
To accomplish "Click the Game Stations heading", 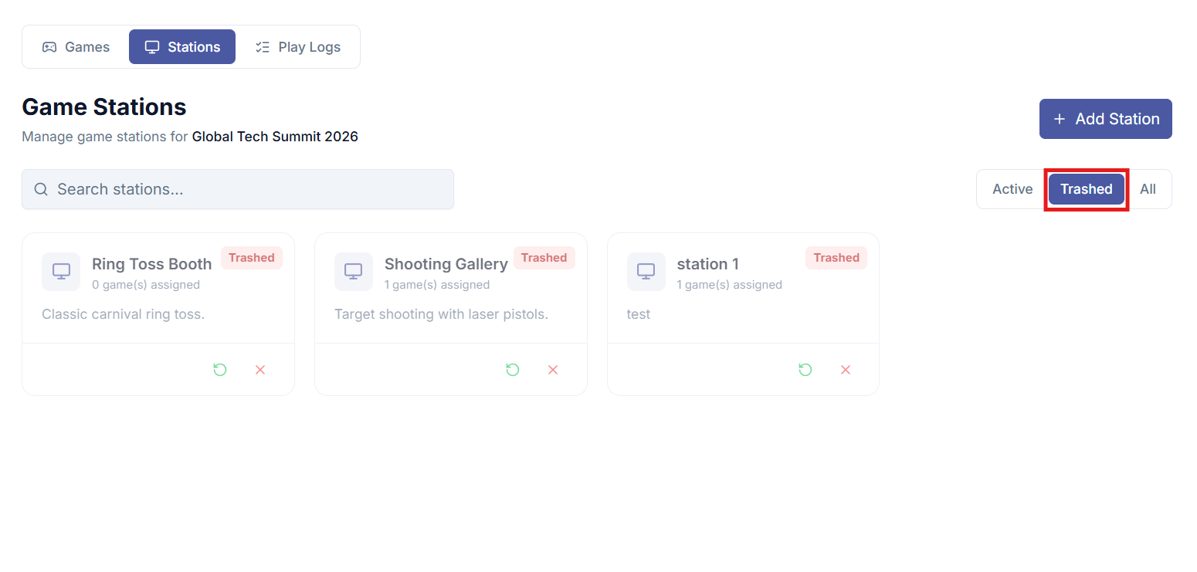I will (104, 107).
